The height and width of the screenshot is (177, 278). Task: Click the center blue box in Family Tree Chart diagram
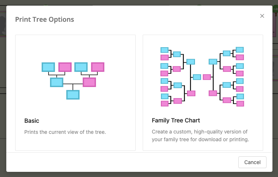197,77
